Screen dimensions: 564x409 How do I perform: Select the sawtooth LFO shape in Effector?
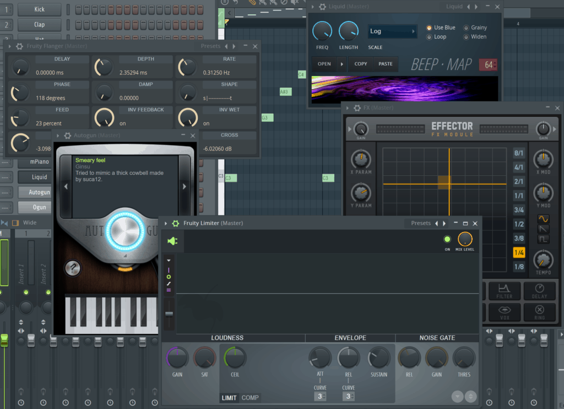(x=543, y=229)
